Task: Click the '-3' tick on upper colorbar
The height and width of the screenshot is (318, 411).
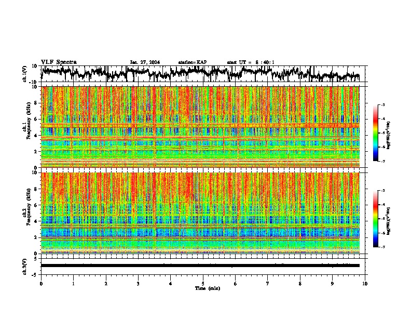Action: [x=382, y=105]
